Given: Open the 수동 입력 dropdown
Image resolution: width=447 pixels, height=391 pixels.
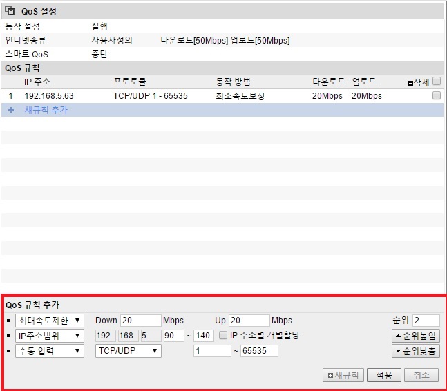Looking at the screenshot, I should pos(50,351).
